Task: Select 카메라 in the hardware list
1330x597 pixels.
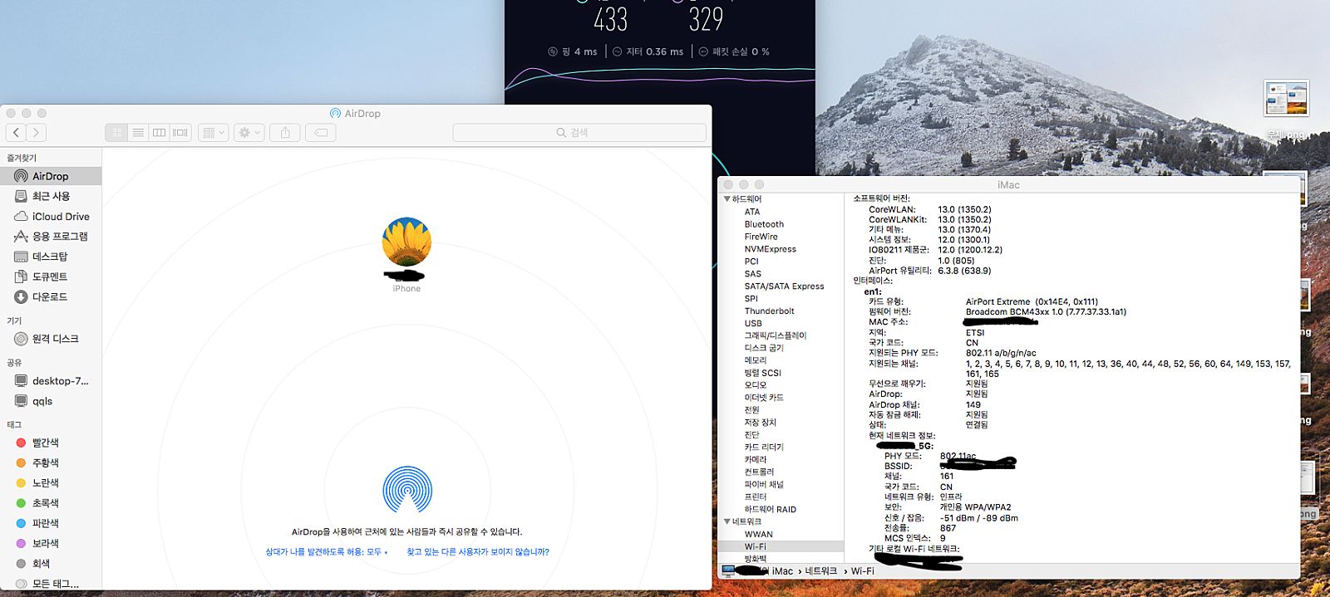Action: [756, 459]
